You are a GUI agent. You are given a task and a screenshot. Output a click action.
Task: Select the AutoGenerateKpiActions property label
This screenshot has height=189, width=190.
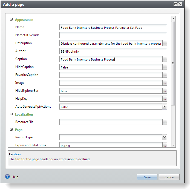pos(33,107)
